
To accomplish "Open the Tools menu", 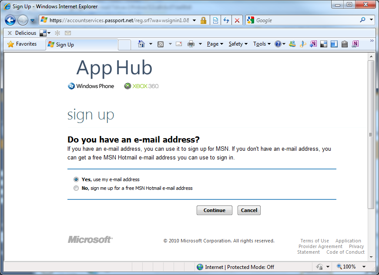I will pos(262,44).
